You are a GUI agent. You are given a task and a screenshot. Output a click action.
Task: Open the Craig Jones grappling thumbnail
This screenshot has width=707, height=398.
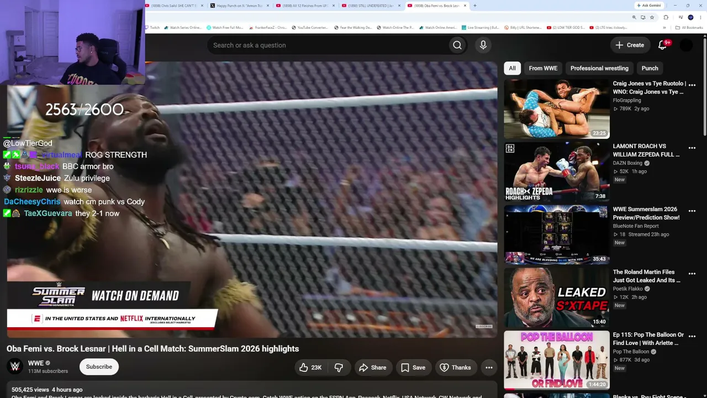556,108
